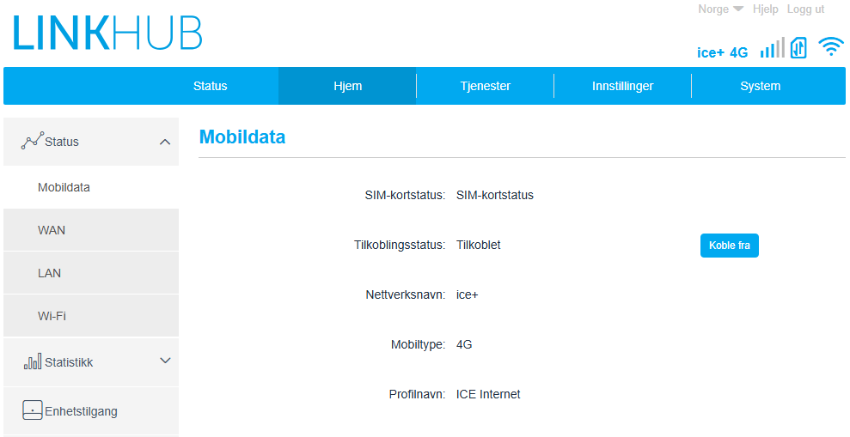
Task: Click the Statistikk bar chart icon
Action: click(33, 361)
